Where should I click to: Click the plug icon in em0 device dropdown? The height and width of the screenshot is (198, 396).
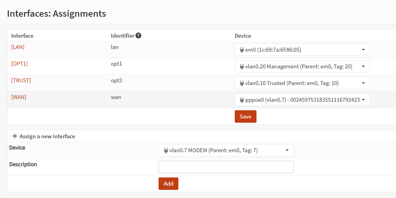[242, 50]
